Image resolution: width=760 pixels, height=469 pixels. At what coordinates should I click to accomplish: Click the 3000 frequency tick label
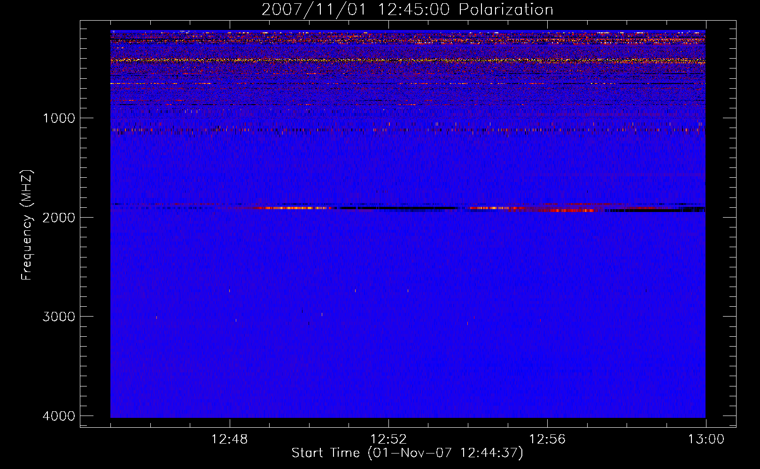pos(59,316)
